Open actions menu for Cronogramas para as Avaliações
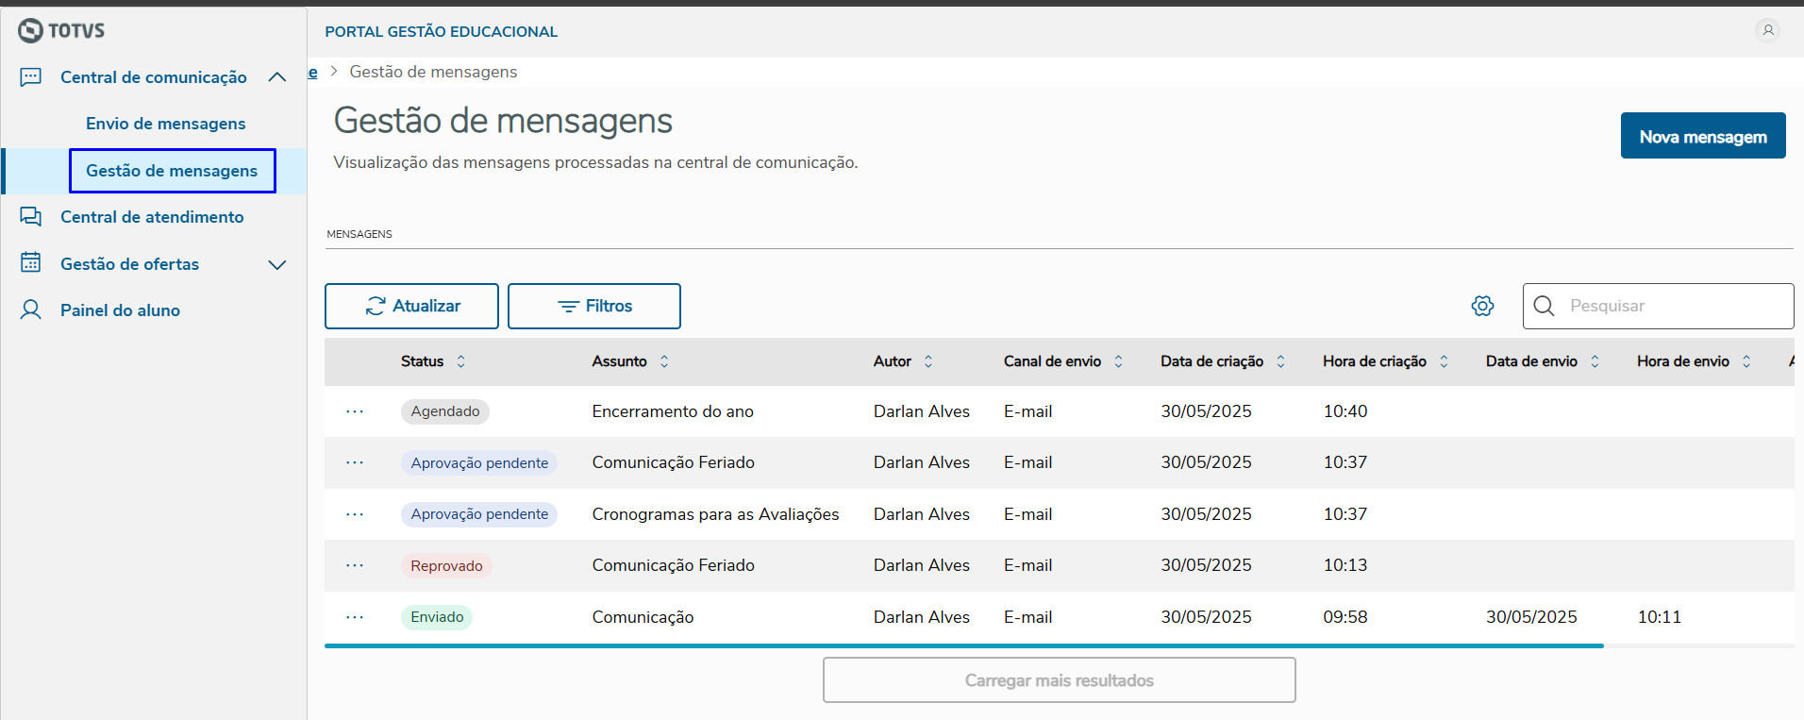1804x720 pixels. [x=355, y=514]
